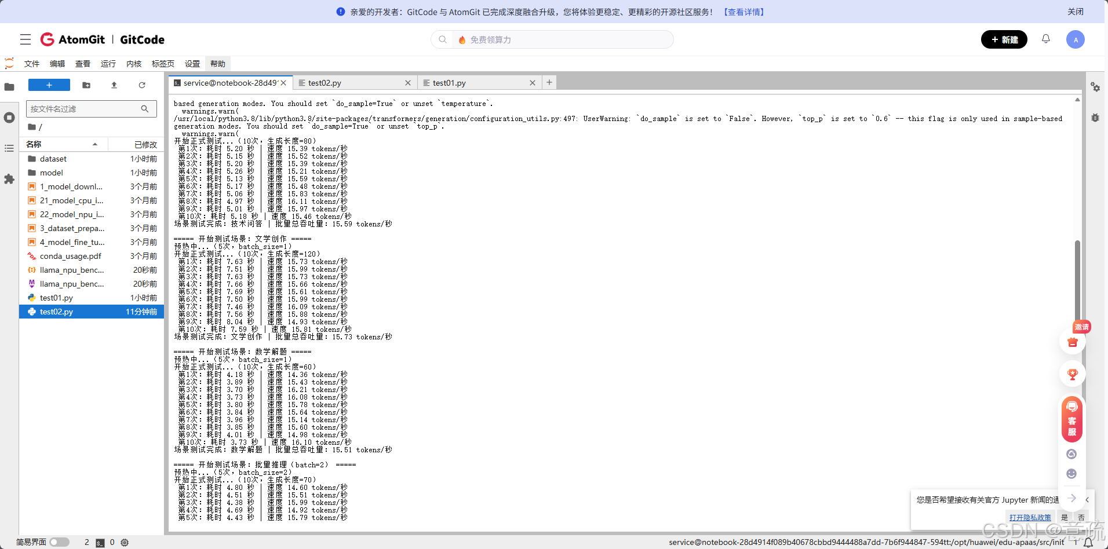Select the conda_usage.pdf file
Screen dimensions: 1108x549
92,256
